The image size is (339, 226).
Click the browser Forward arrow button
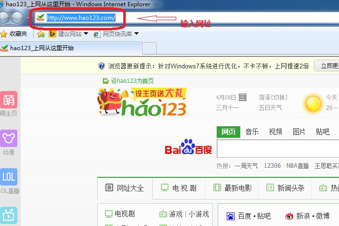pos(17,18)
